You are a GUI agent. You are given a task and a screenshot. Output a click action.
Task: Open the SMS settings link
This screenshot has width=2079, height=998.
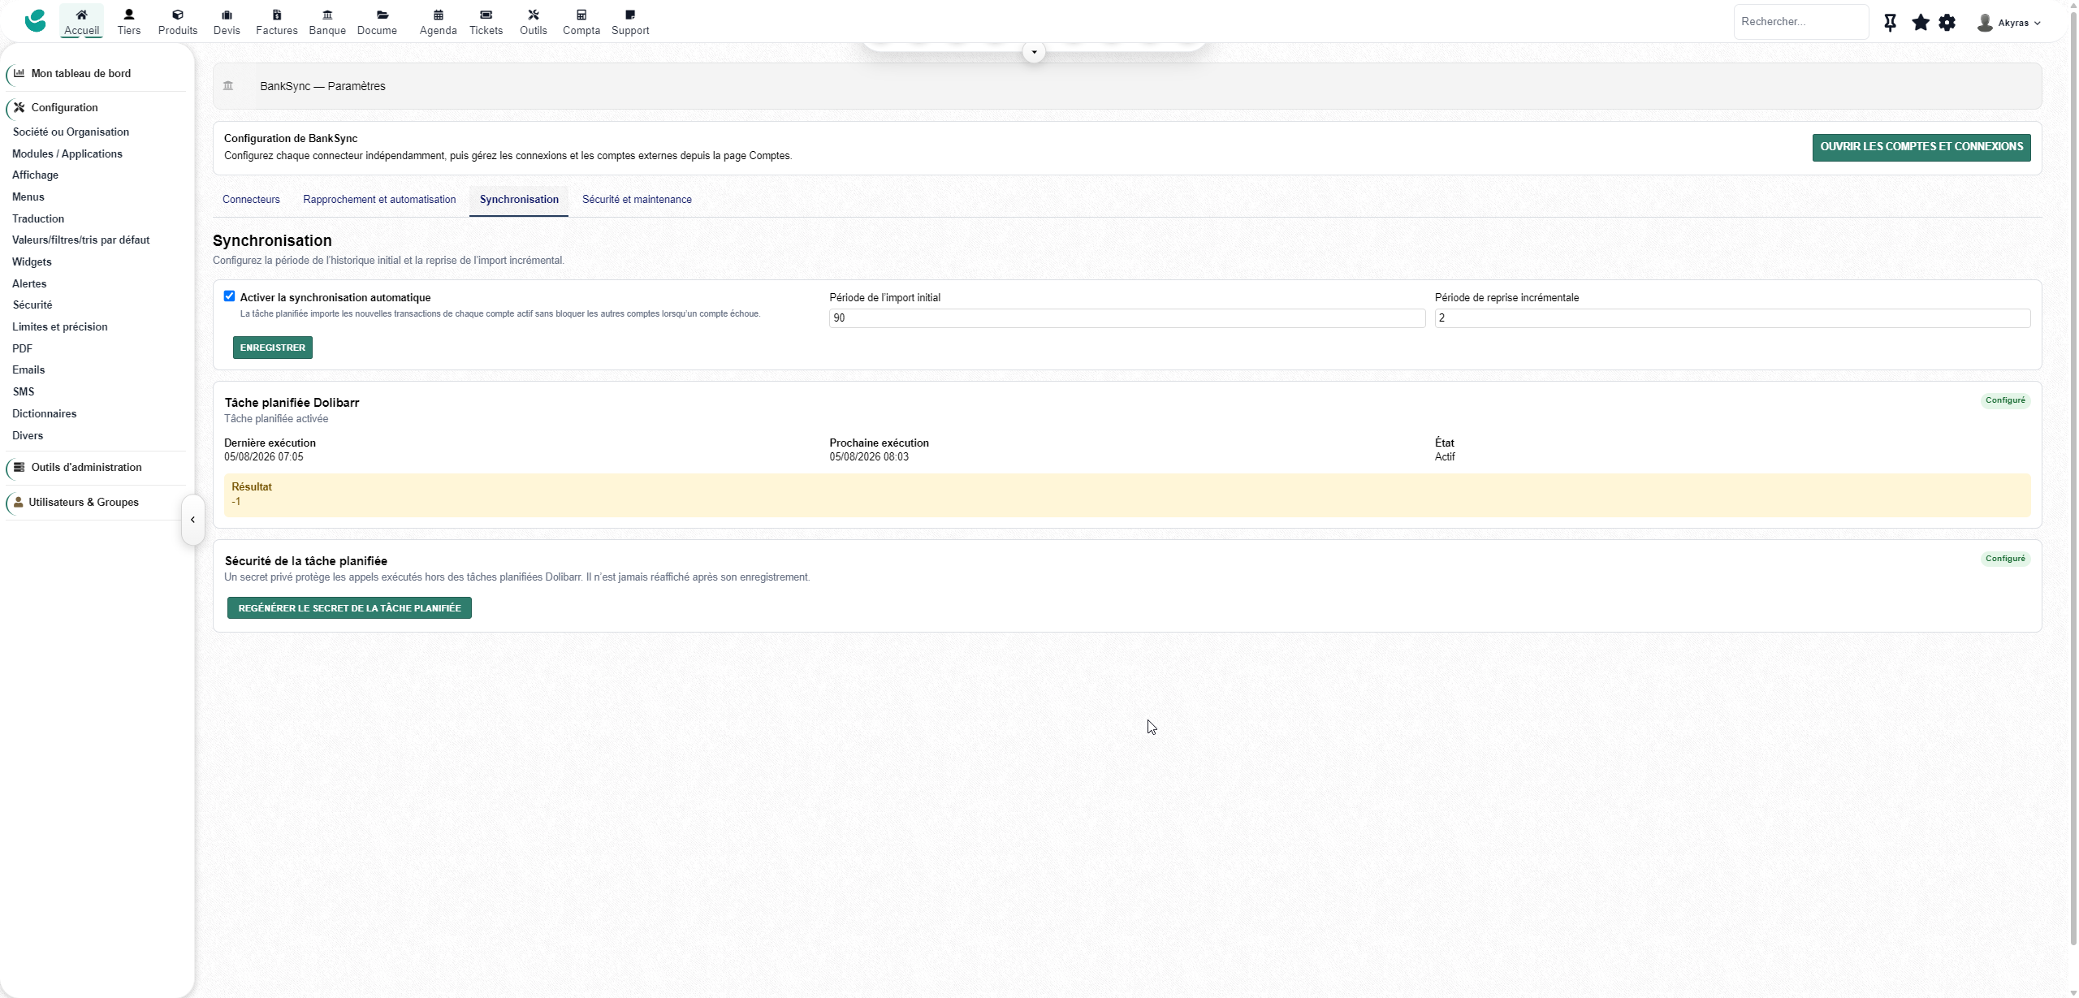pos(24,391)
